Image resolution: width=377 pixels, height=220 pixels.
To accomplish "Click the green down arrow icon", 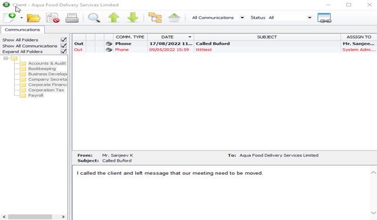I will coord(133,18).
